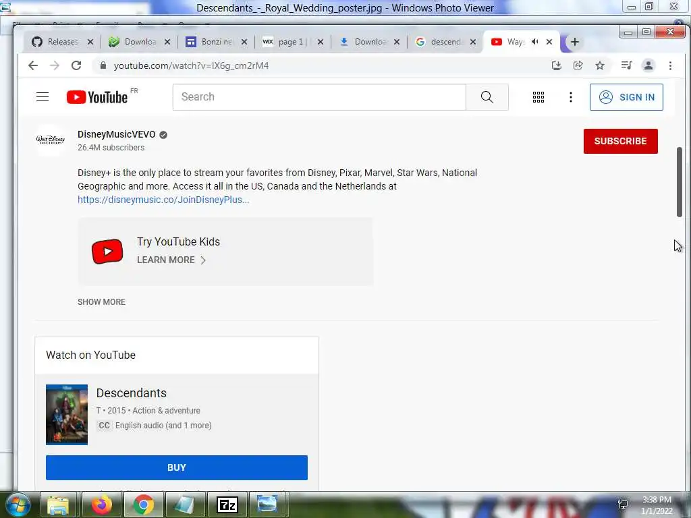
Task: Share this page icon in address bar
Action: tap(578, 65)
